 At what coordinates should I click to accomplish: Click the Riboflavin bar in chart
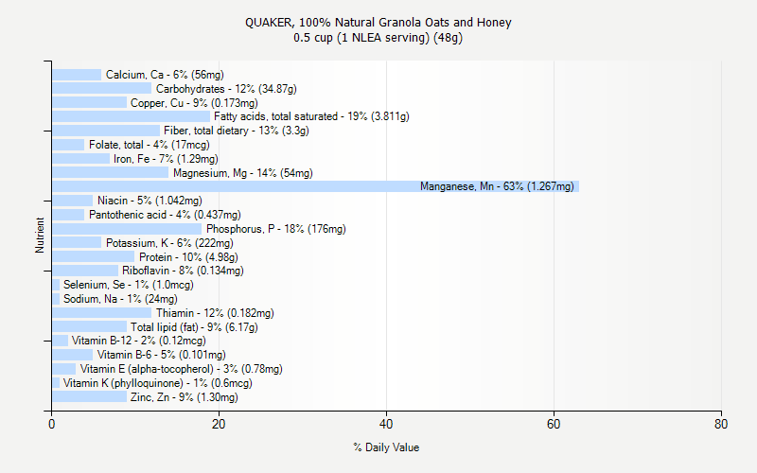pos(85,271)
